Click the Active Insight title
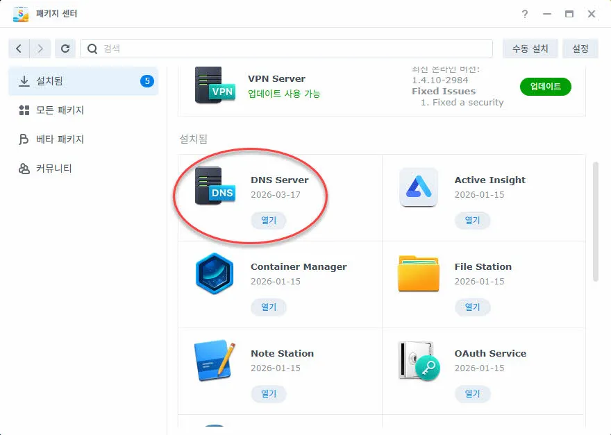Viewport: 611px width, 435px height. pos(489,180)
